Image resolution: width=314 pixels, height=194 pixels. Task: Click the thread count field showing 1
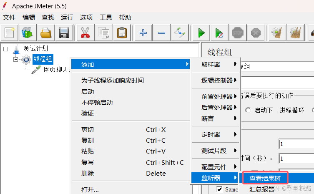[296, 144]
